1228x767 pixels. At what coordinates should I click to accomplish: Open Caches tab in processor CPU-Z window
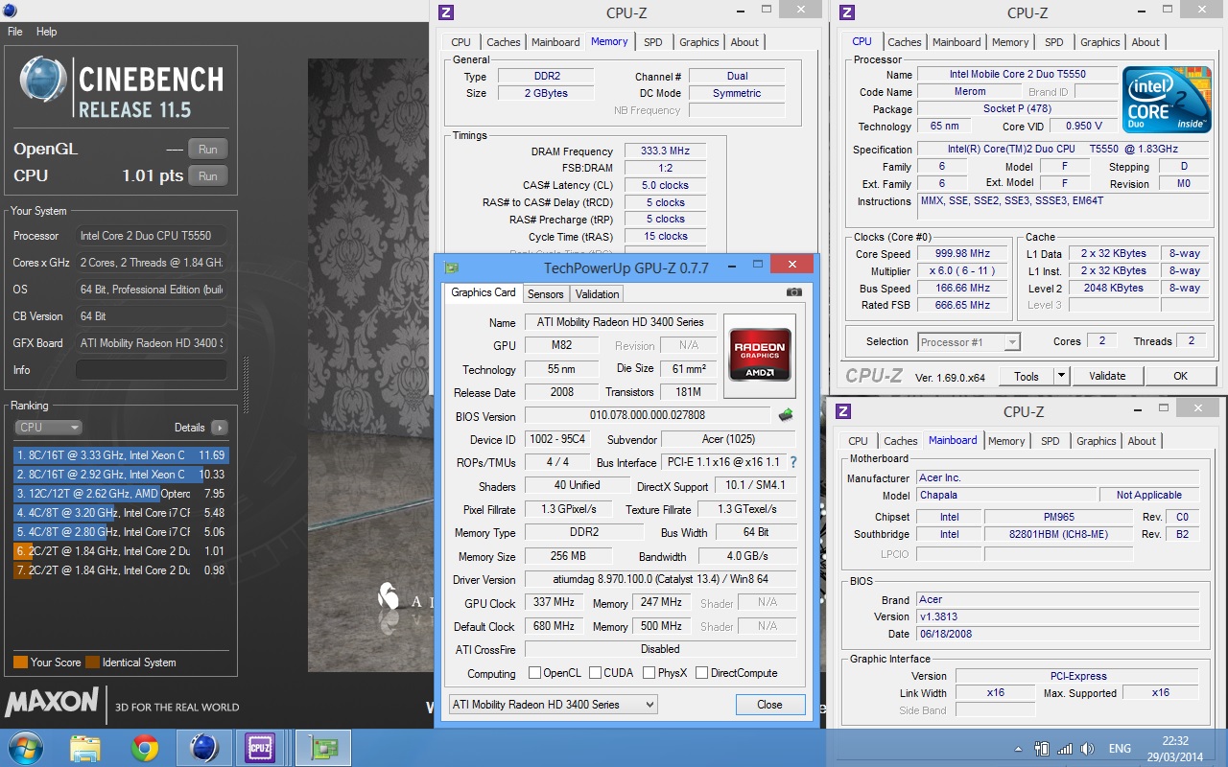[x=904, y=42]
